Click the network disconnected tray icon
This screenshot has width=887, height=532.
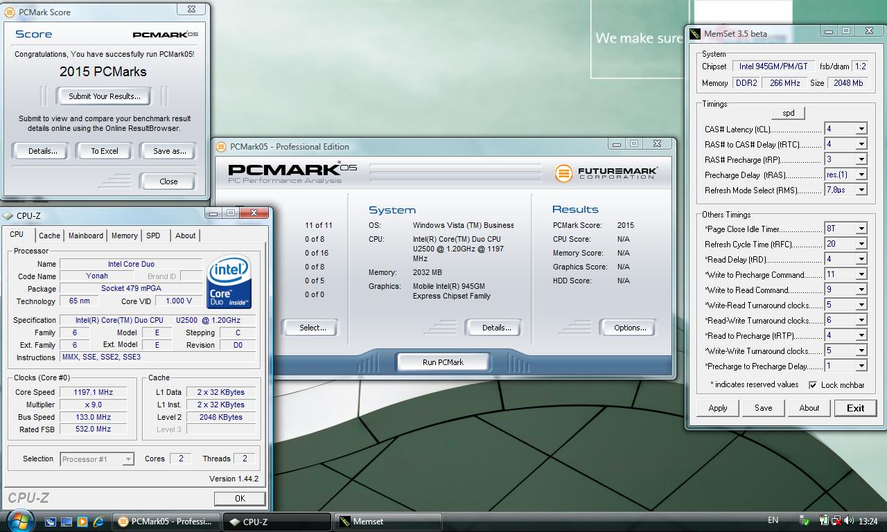click(x=836, y=521)
